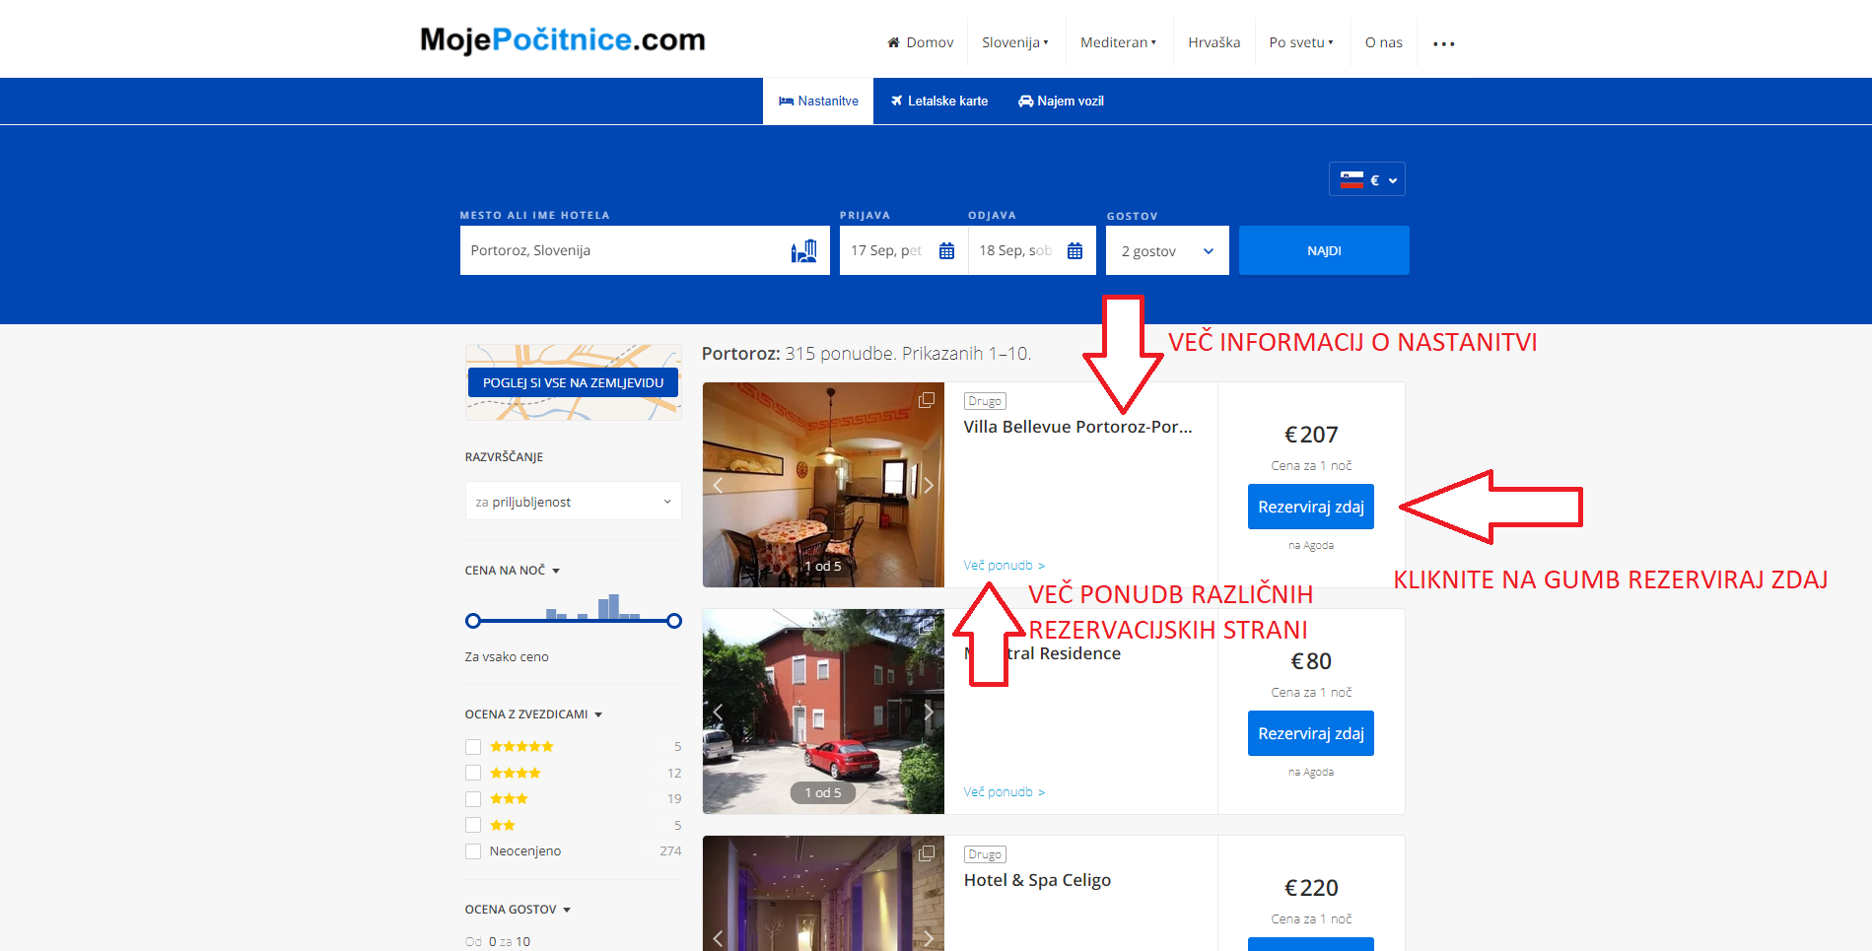Click the MojePočitnice.com logo
The image size is (1872, 951).
(563, 39)
